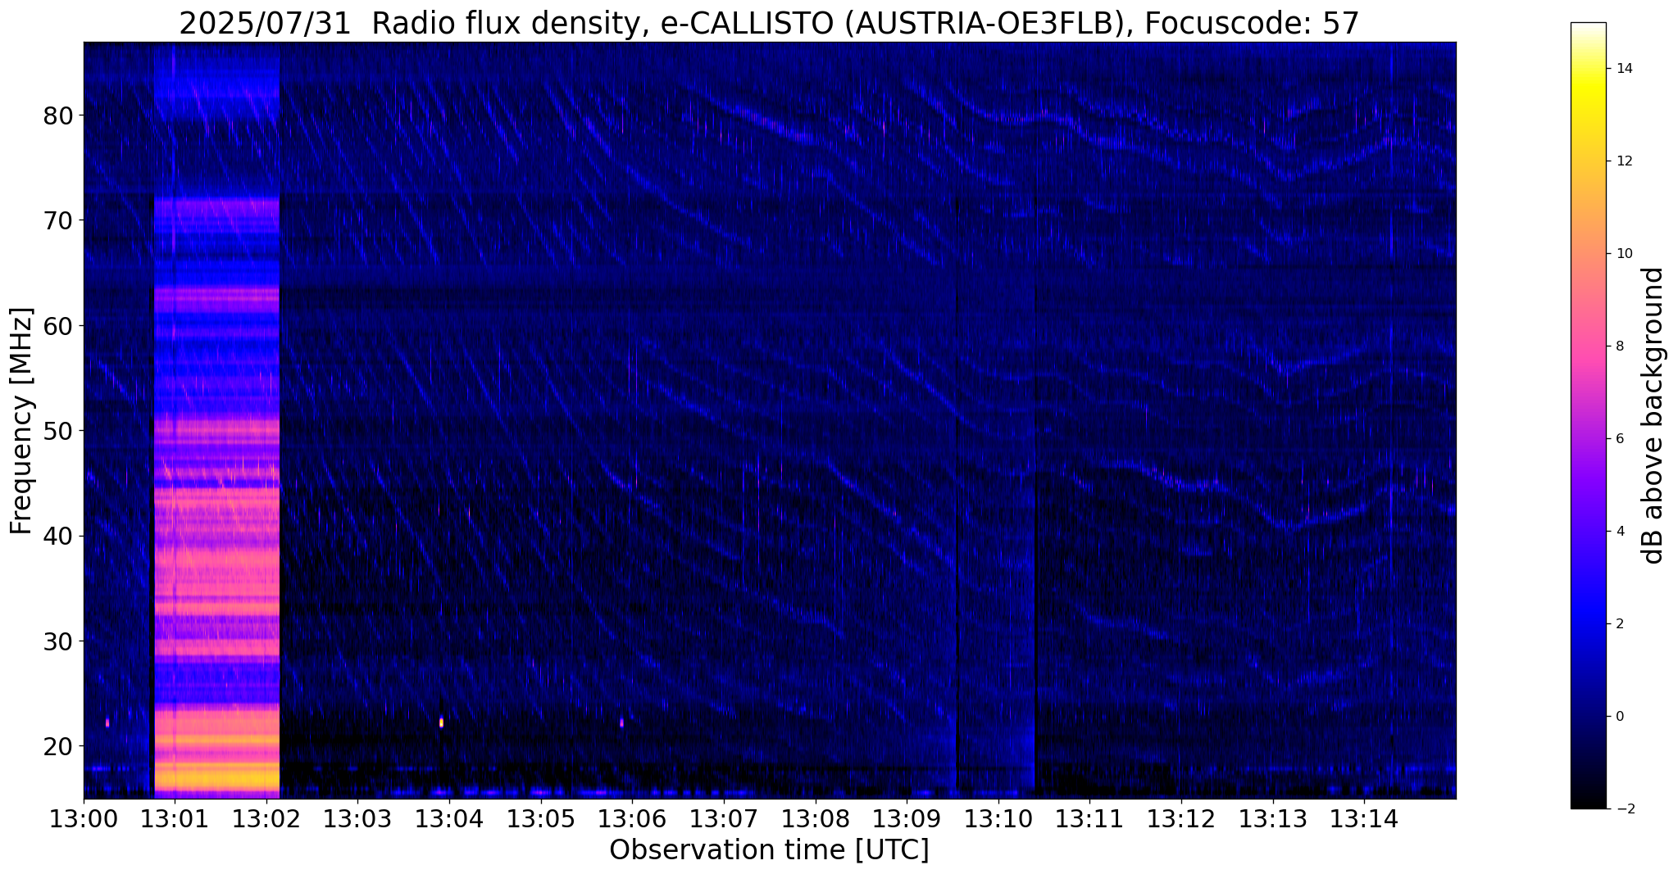
Task: Click the colorbar tick label 4
Action: [1618, 532]
